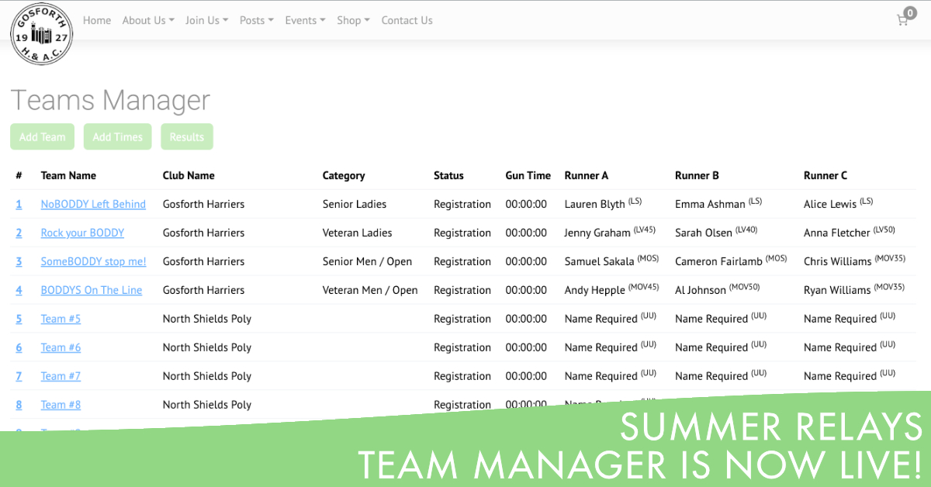The image size is (931, 487).
Task: Open team link BODDYS On The Line
Action: coord(92,290)
